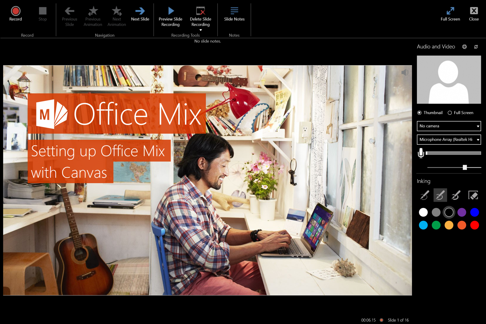Click the refresh devices icon
Image resolution: width=486 pixels, height=324 pixels.
[476, 47]
